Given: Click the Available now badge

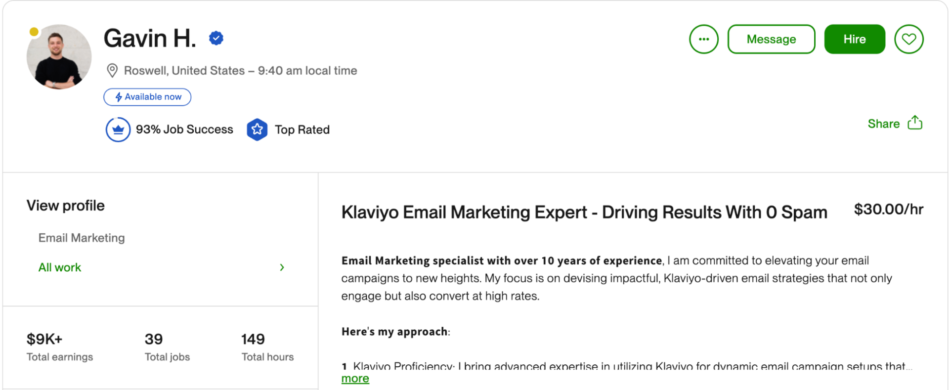Looking at the screenshot, I should point(147,97).
